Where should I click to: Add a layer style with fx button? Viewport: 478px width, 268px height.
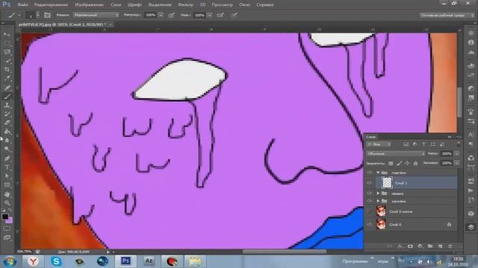click(x=400, y=246)
